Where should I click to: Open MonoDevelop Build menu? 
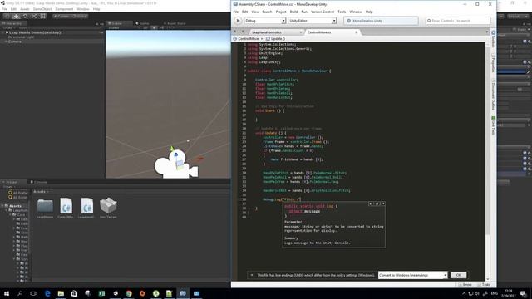tap(293, 12)
